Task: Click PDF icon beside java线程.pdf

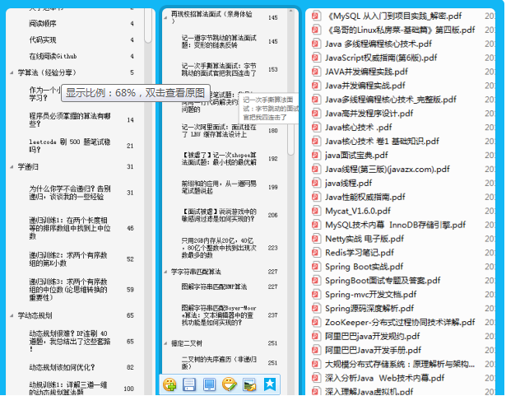Action: coord(317,184)
